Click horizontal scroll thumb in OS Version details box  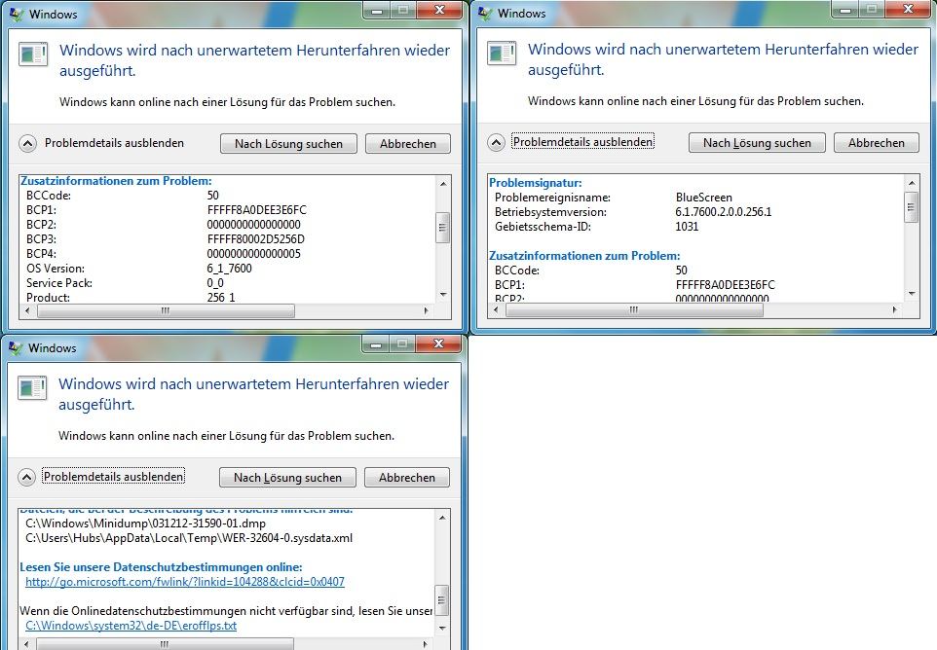(166, 310)
